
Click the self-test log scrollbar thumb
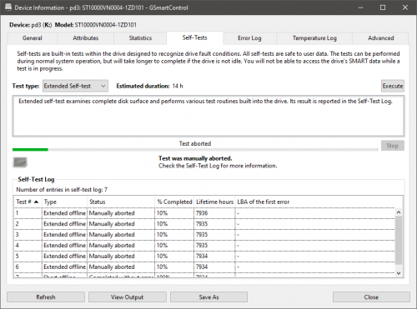tap(399, 240)
